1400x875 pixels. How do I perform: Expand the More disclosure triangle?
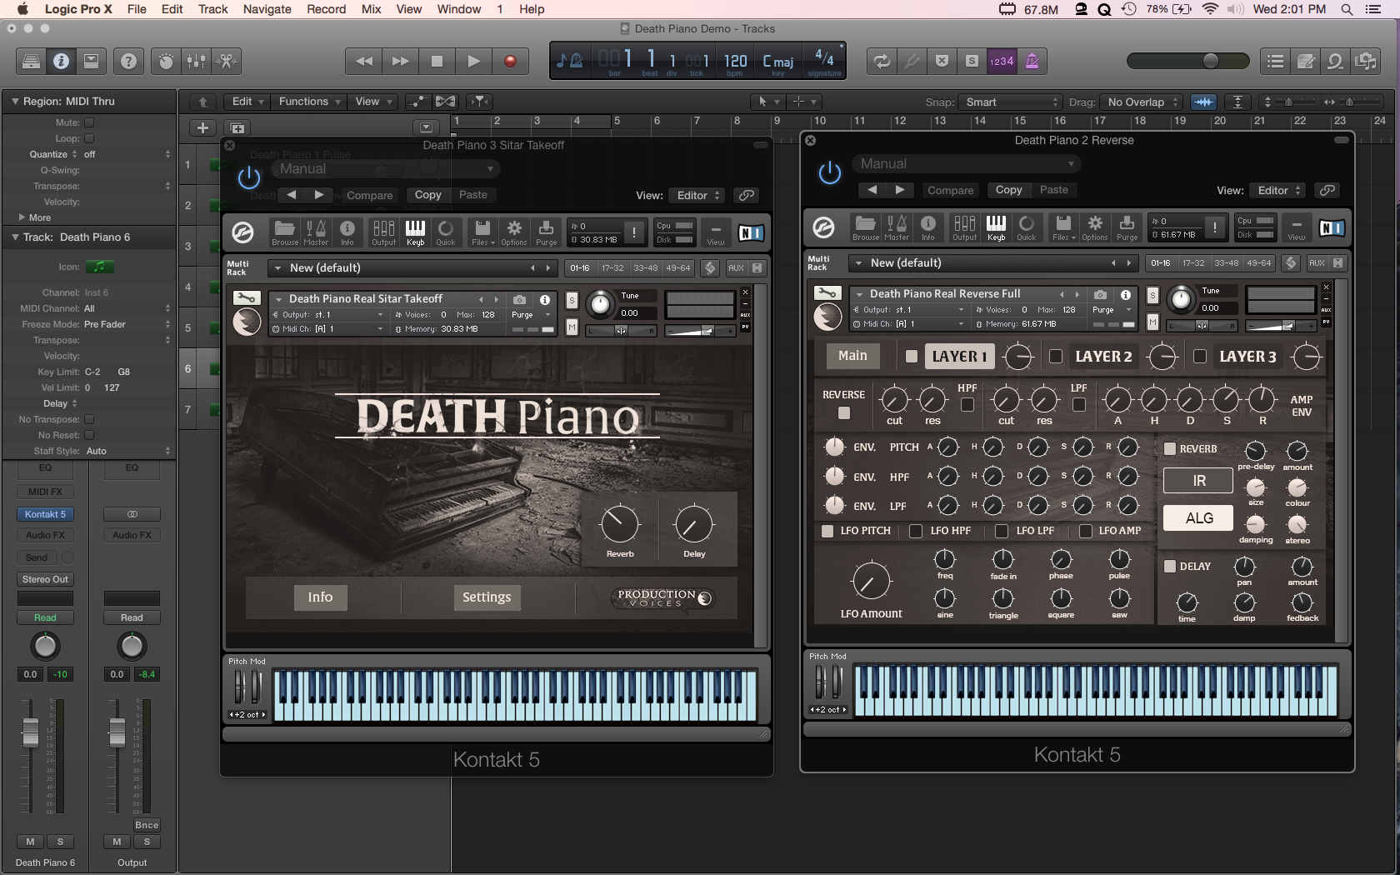[x=22, y=217]
